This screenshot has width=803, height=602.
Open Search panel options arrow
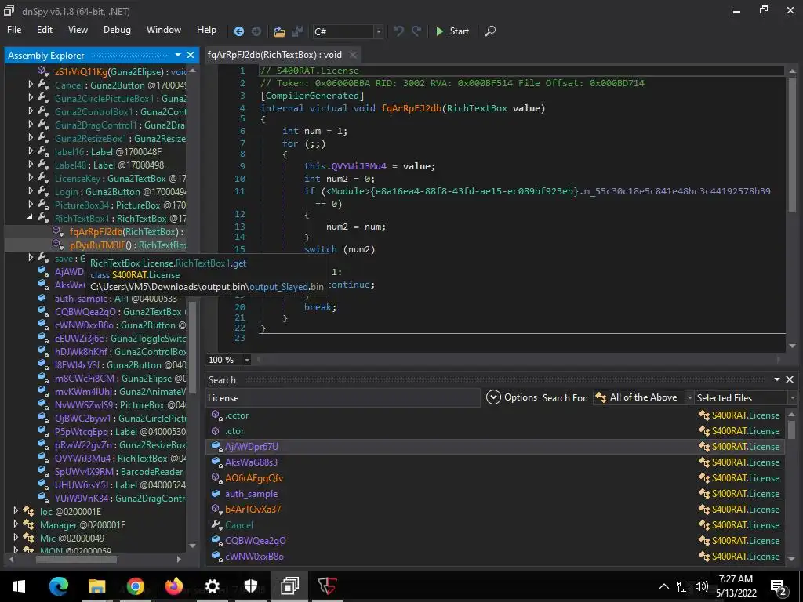coord(777,379)
